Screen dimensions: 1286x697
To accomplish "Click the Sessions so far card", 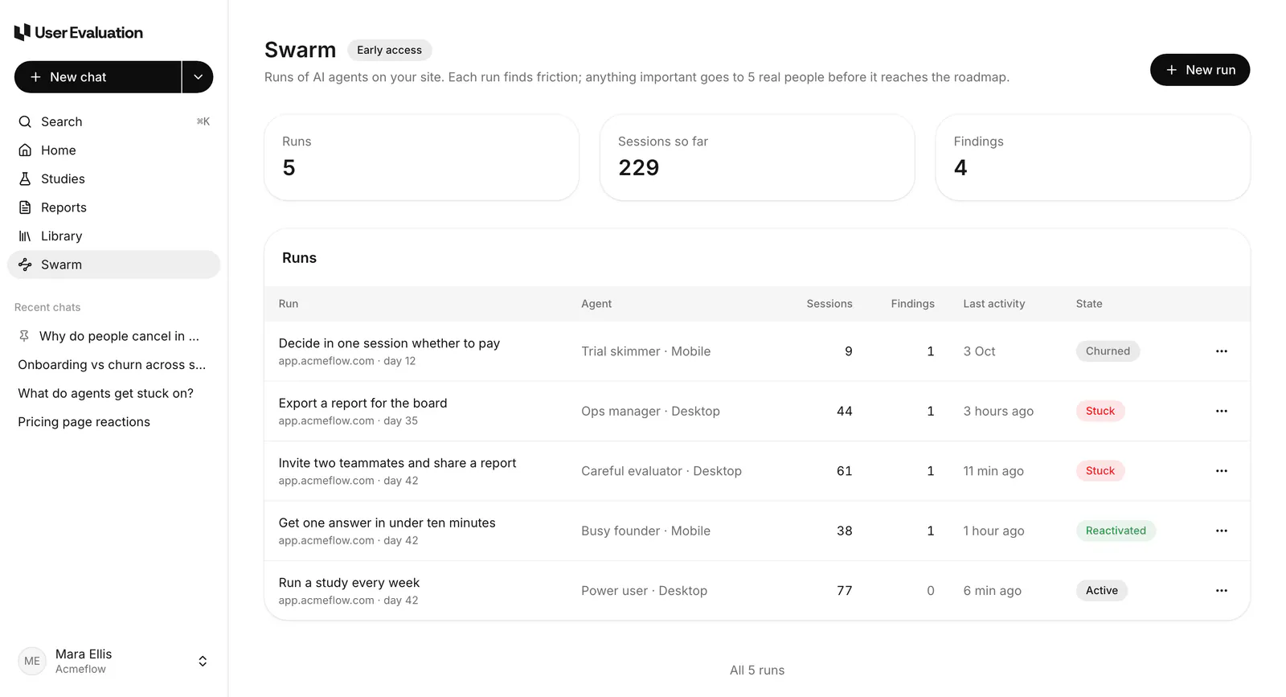I will (x=757, y=157).
